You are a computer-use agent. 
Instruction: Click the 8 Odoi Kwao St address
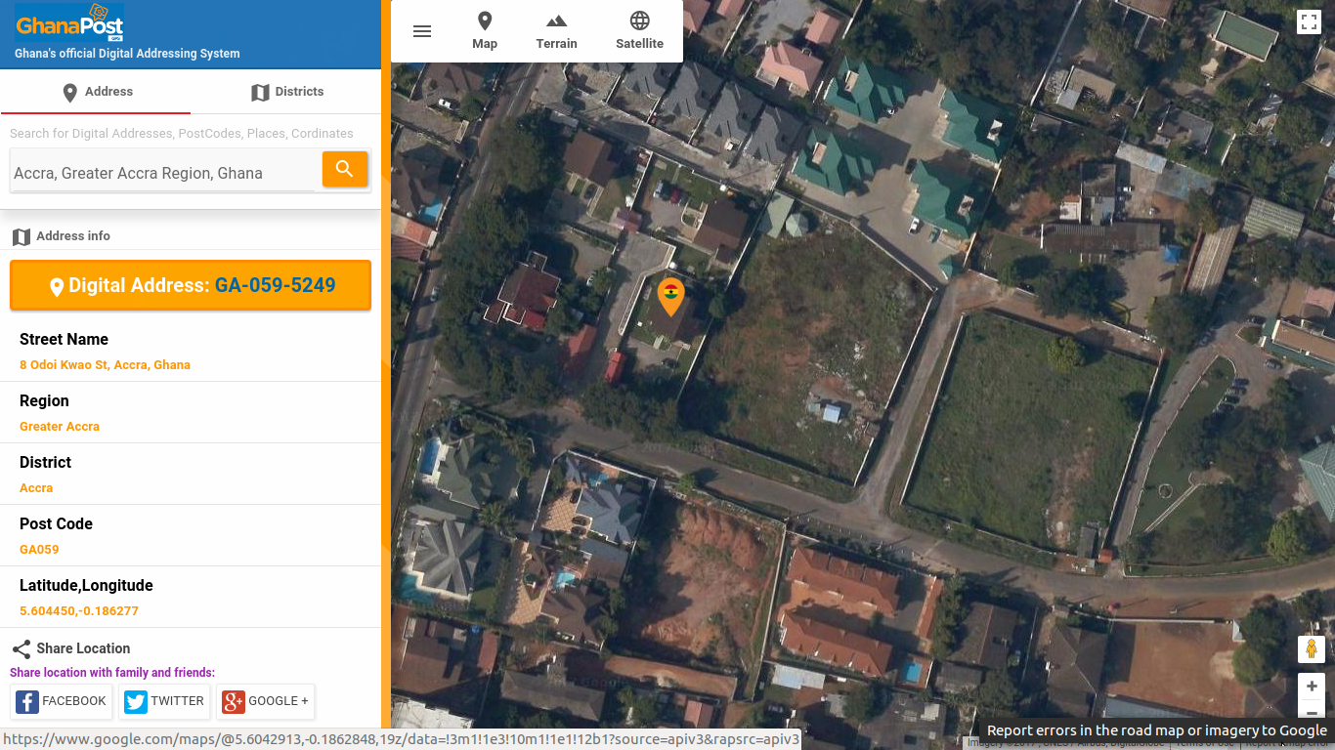(x=105, y=365)
